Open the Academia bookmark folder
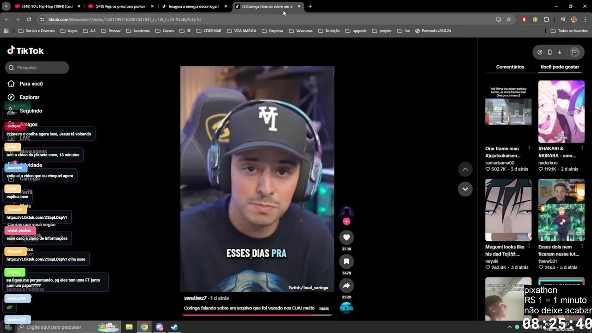This screenshot has height=333, width=592. tap(138, 31)
